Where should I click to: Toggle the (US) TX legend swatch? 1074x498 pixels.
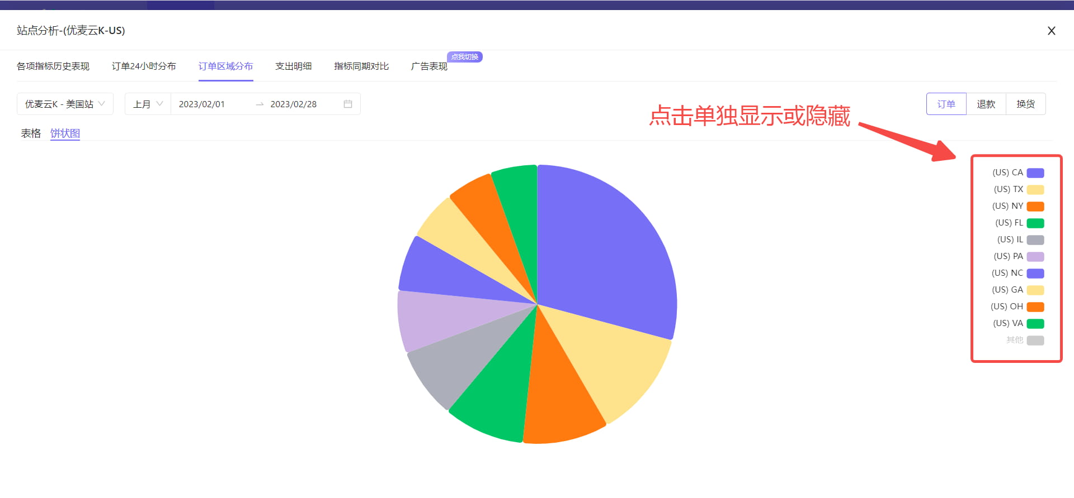[1035, 190]
